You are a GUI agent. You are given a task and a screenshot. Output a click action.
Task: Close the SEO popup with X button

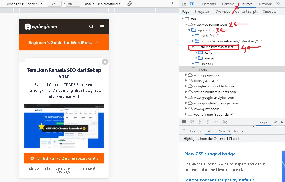(x=105, y=62)
